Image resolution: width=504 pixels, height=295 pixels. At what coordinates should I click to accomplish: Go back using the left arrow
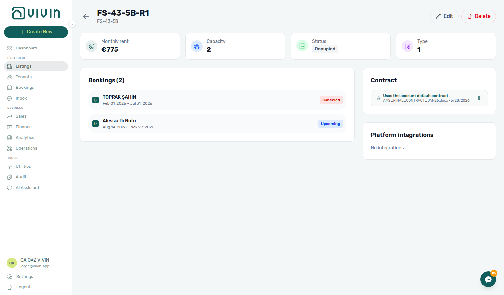click(86, 16)
